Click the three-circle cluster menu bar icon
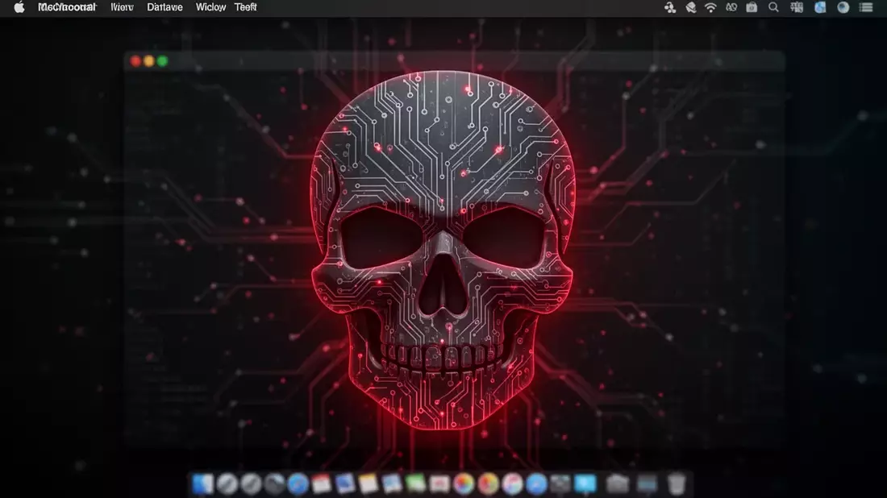 670,7
